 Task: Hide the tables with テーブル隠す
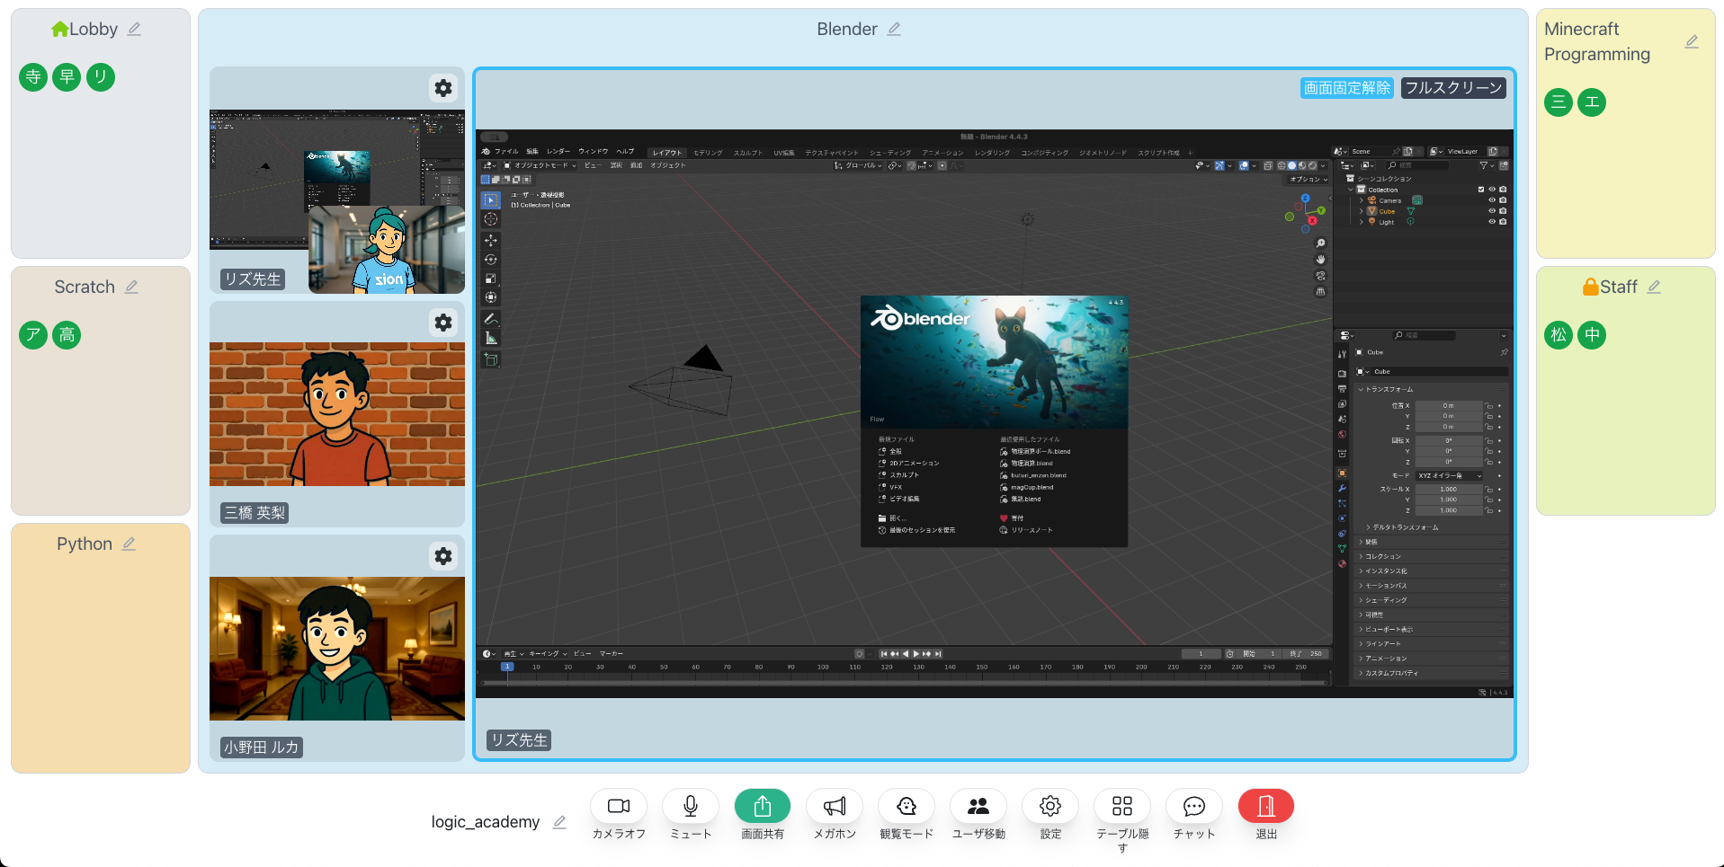pyautogui.click(x=1121, y=806)
